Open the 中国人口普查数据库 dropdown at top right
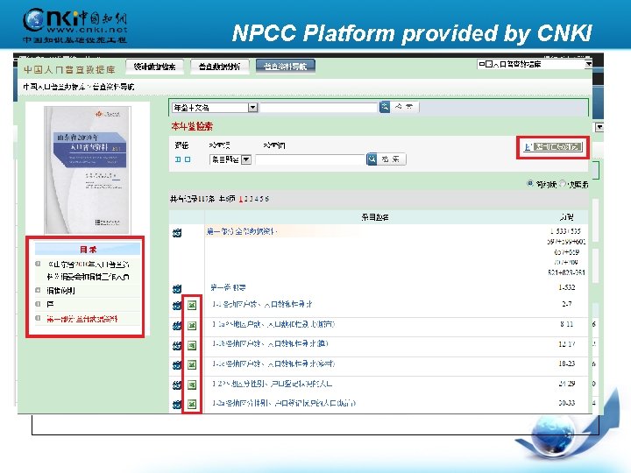Screen dimensions: 631x473 click(588, 64)
